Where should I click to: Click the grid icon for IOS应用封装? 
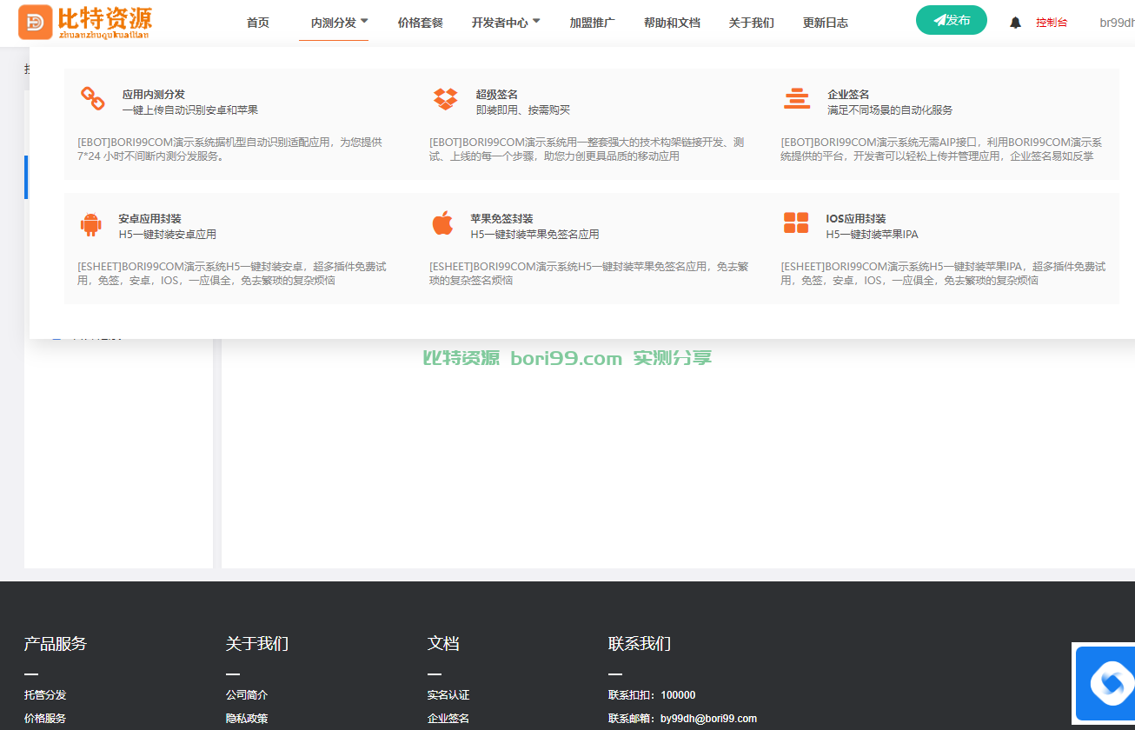point(796,223)
